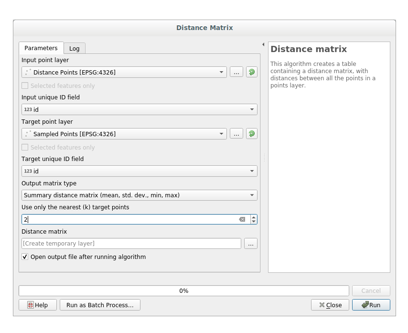Toggle Open output file after running algorithm

point(25,257)
